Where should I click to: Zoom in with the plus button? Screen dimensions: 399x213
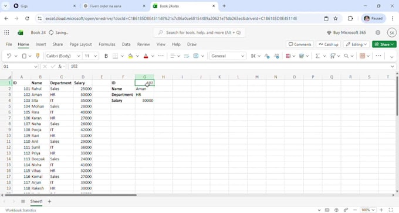(381, 210)
